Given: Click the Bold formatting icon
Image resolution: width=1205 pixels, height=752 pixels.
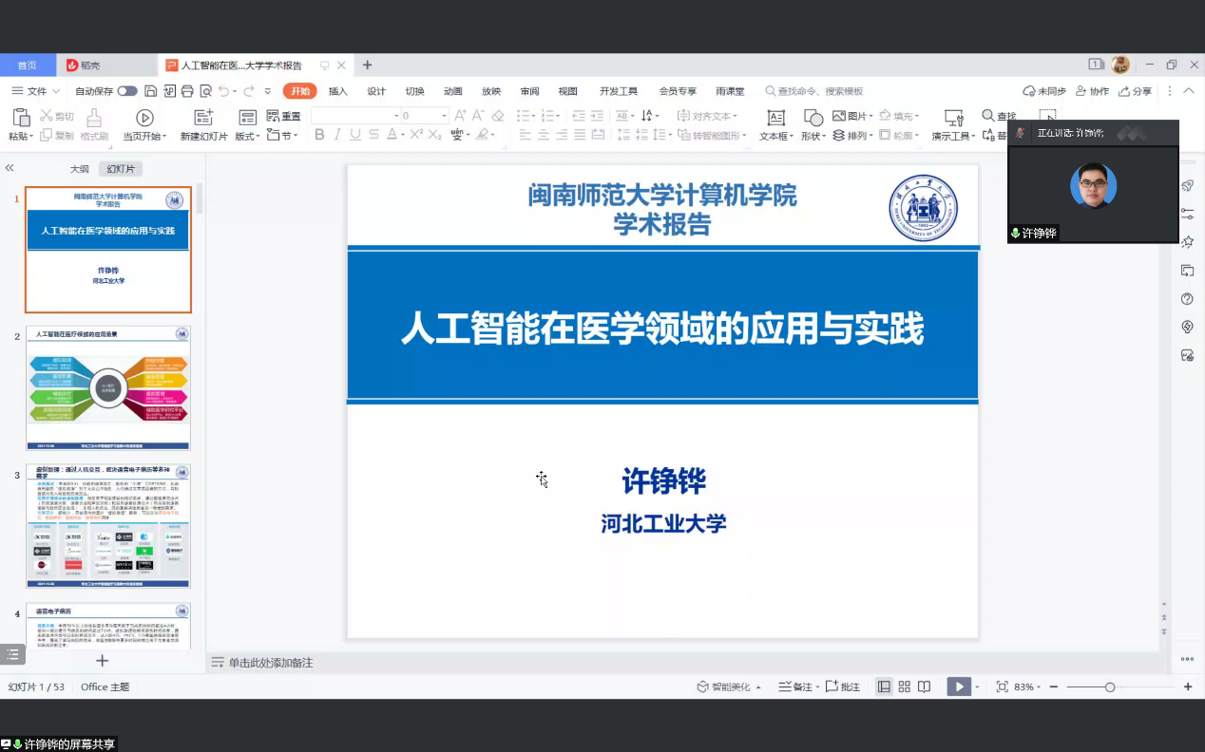Looking at the screenshot, I should click(319, 135).
